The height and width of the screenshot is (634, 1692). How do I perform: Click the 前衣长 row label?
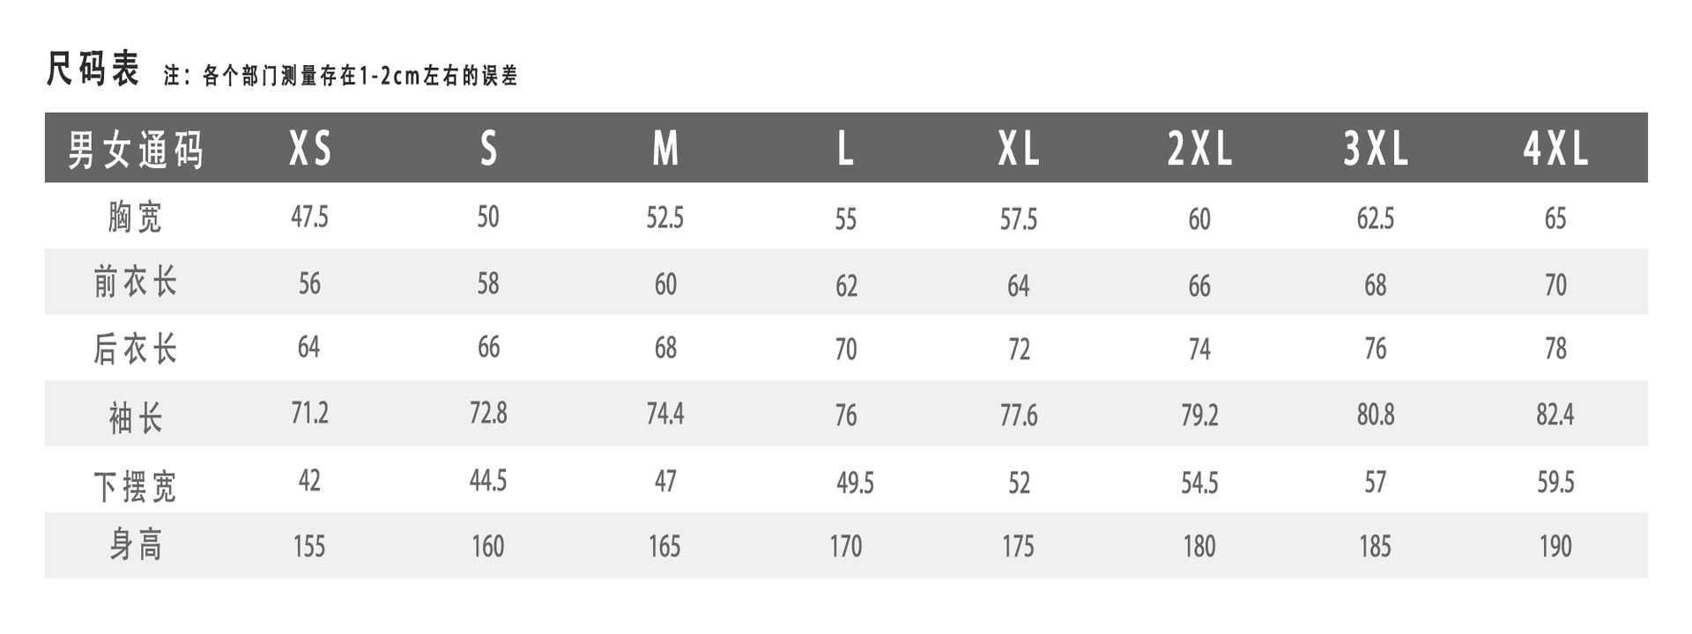coord(136,283)
